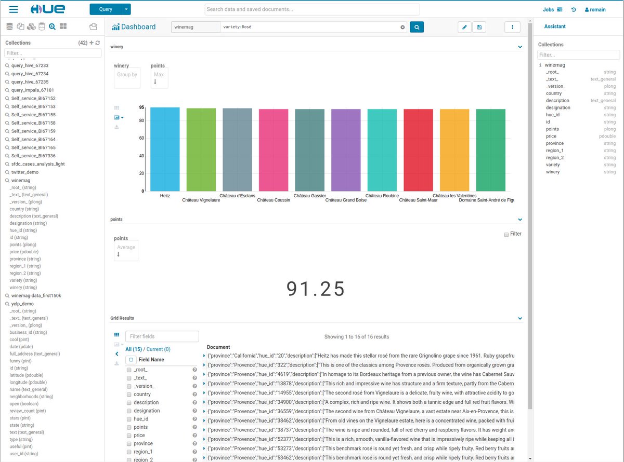
Task: Open the points Max sort selector
Action: pyautogui.click(x=159, y=78)
